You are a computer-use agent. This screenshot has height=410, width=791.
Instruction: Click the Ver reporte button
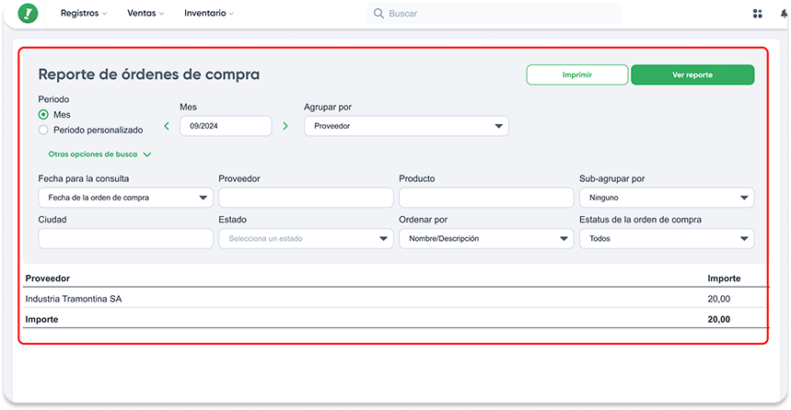point(692,74)
